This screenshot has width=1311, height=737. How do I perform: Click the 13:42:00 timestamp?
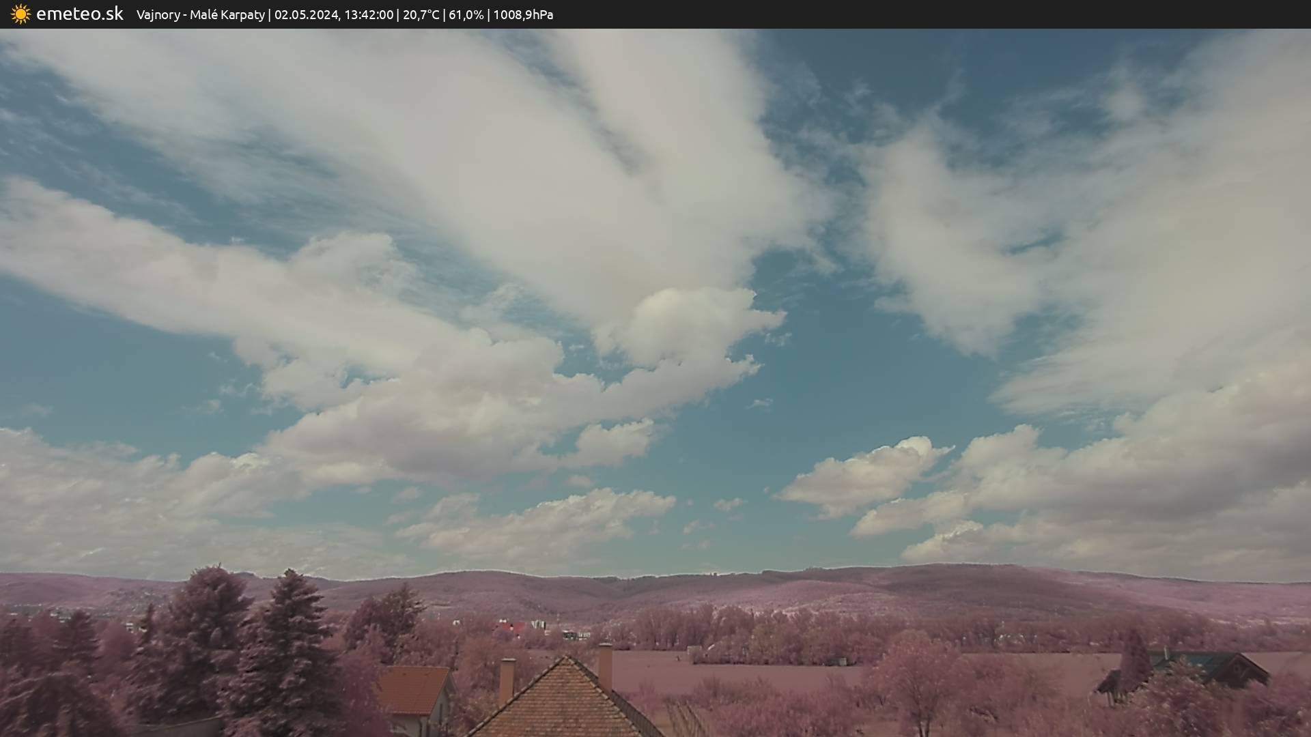click(368, 14)
